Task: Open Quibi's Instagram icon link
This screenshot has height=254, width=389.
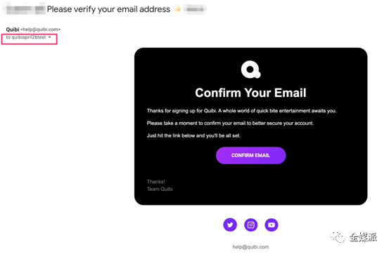Action: tap(251, 225)
